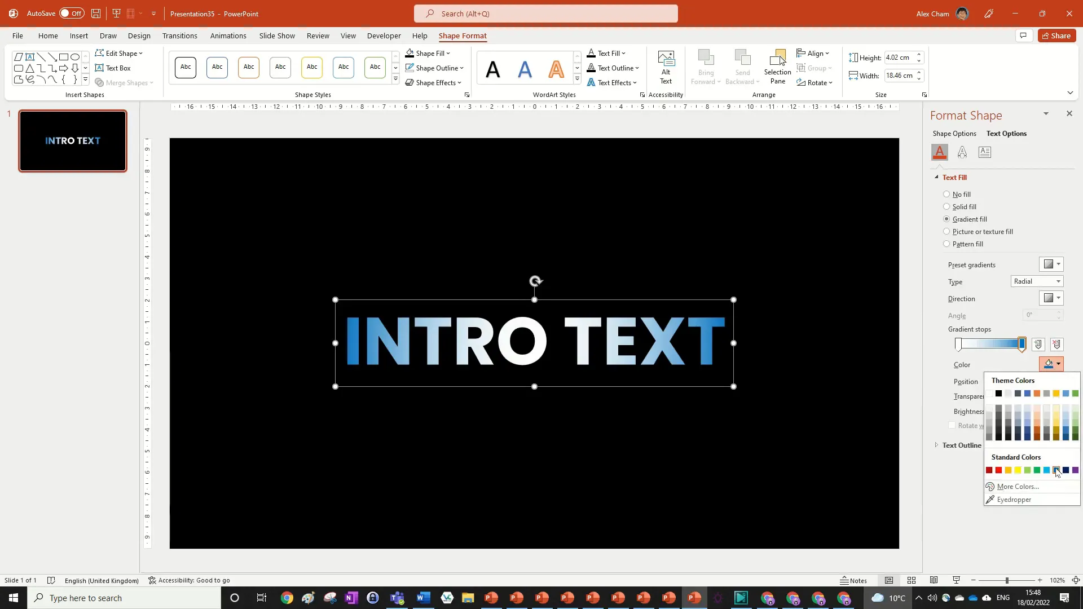Open the Transitions tab
This screenshot has height=609, width=1083.
click(179, 36)
